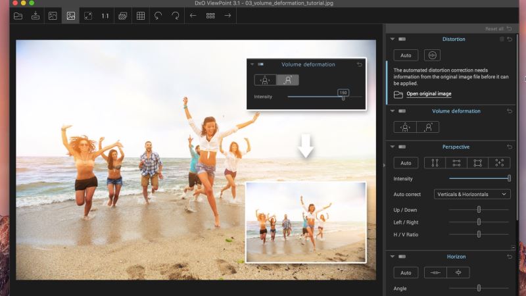Click the trash icon in Distortion header

502,39
